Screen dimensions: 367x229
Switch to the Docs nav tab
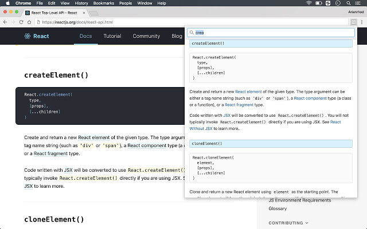(85, 36)
